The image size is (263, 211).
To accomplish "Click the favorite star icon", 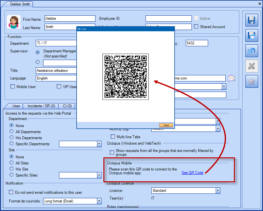I will (x=252, y=81).
